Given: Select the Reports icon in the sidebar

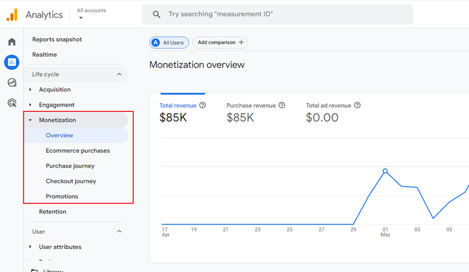Looking at the screenshot, I should [x=12, y=62].
